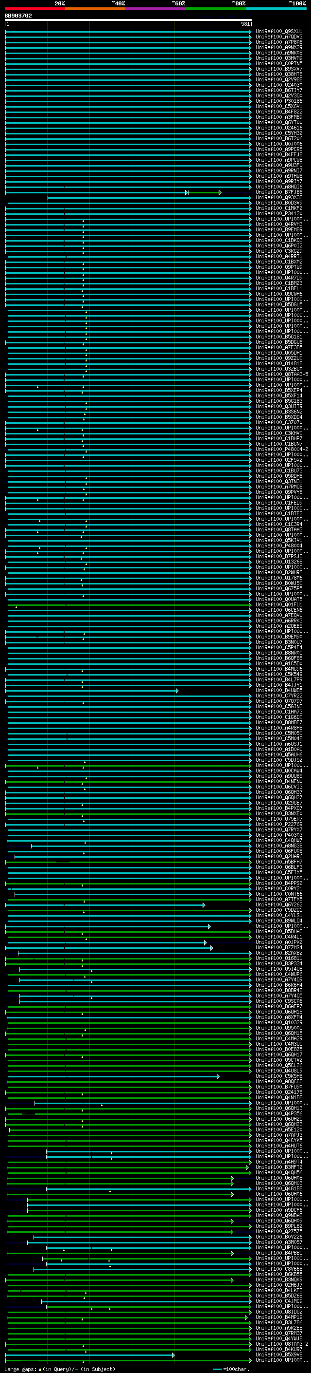Select the UniRef100_B4MP19 label
The image size is (311, 1373).
[x=279, y=1317]
